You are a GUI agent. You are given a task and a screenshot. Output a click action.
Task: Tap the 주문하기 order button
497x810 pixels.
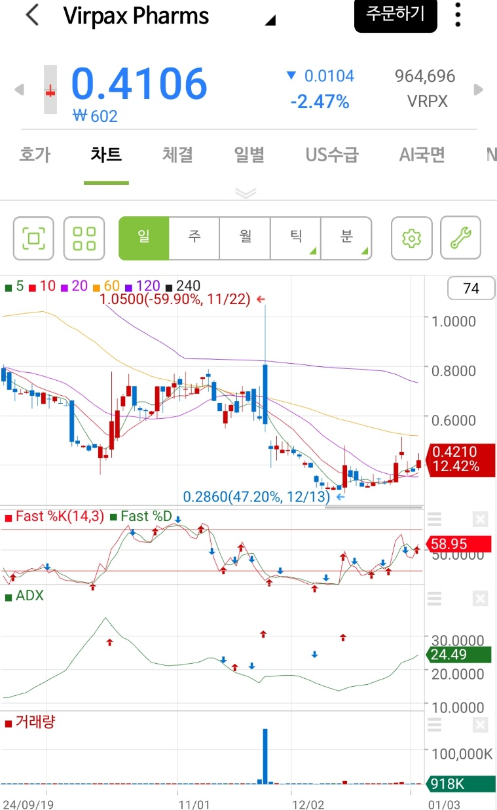coord(396,14)
